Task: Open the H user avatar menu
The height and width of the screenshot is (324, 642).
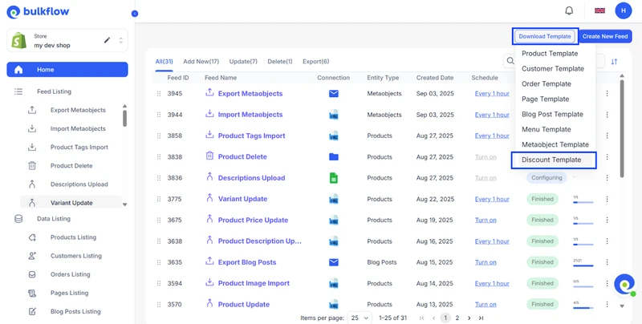Action: coord(624,10)
